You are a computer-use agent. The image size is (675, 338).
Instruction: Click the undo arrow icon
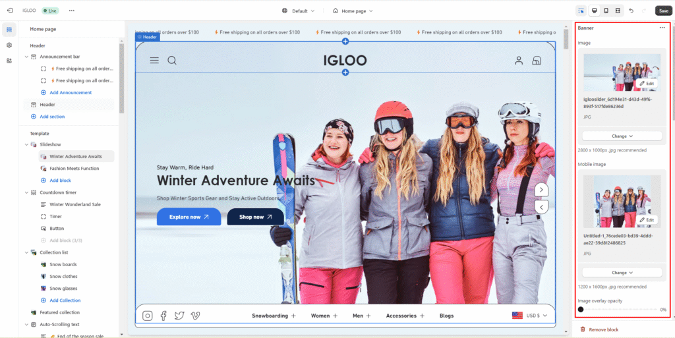click(x=631, y=11)
